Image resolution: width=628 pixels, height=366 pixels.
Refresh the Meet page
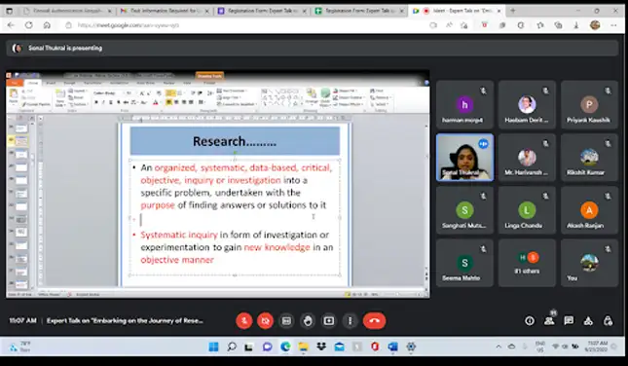coord(29,25)
